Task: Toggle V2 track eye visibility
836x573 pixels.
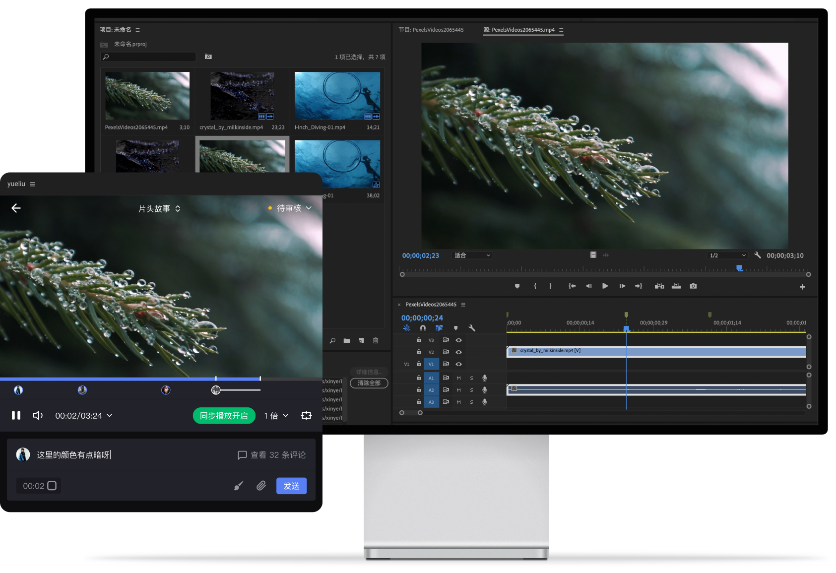Action: point(459,352)
